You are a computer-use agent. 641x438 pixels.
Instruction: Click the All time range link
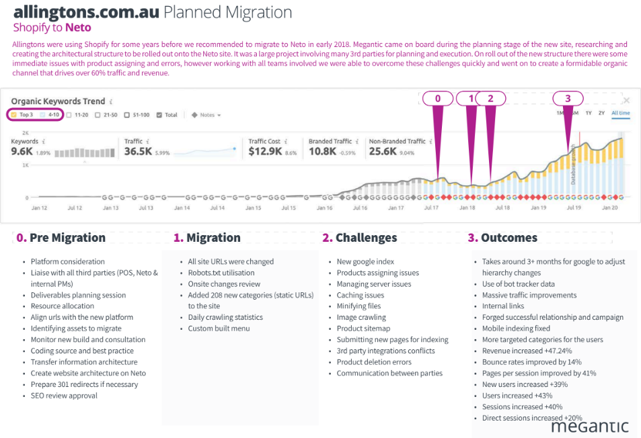pos(619,114)
